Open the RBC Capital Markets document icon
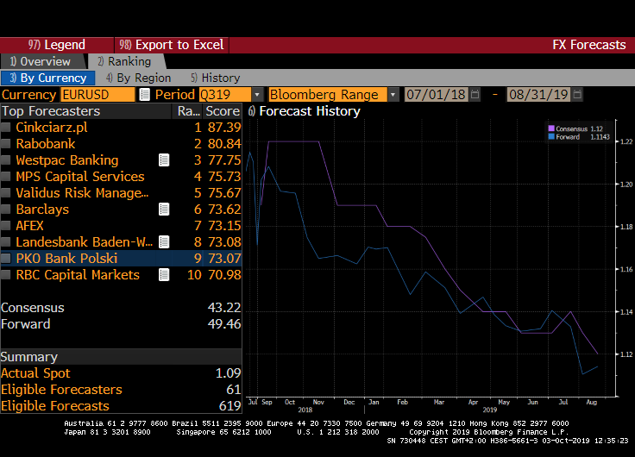 pyautogui.click(x=164, y=275)
